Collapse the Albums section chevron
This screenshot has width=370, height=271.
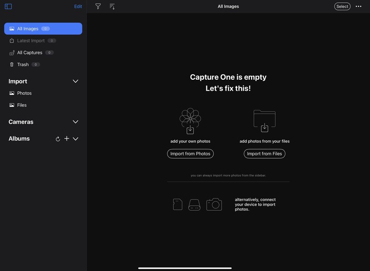[75, 139]
